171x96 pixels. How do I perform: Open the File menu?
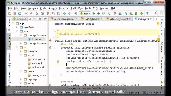pos(10,8)
